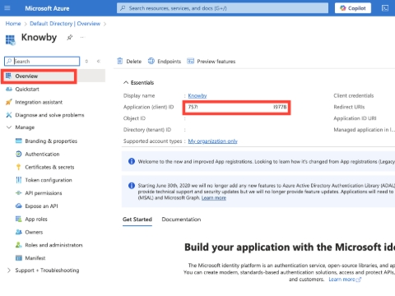The width and height of the screenshot is (395, 296).
Task: Open Branding & properties
Action: click(x=51, y=141)
